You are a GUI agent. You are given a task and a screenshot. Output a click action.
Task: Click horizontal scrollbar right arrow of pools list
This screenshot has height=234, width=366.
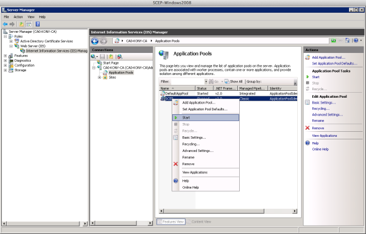[x=295, y=211]
